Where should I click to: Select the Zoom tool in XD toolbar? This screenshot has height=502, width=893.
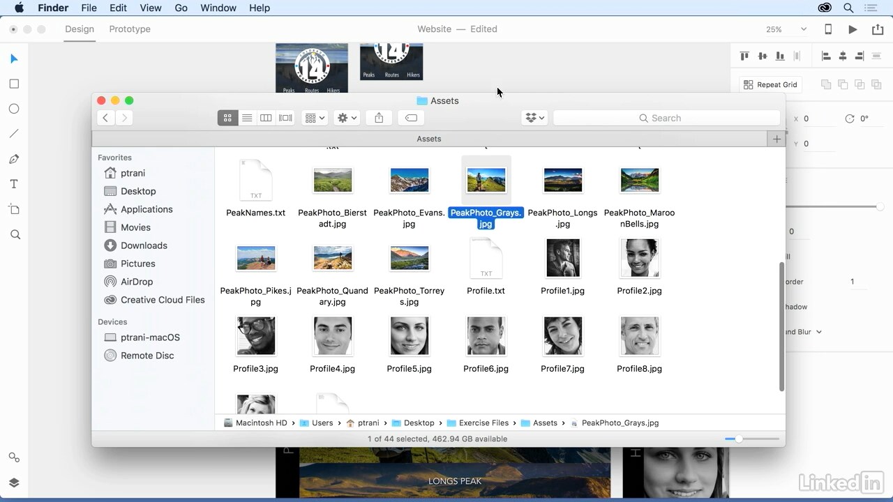coord(15,235)
